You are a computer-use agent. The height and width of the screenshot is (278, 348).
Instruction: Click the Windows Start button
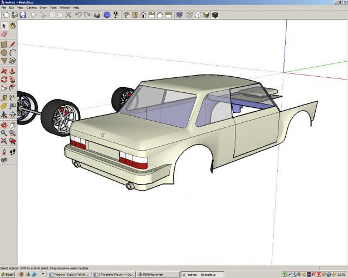click(8, 274)
